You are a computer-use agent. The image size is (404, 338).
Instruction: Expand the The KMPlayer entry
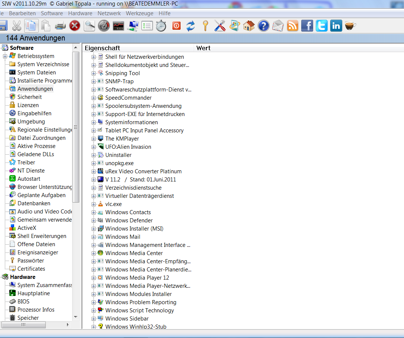click(x=93, y=139)
